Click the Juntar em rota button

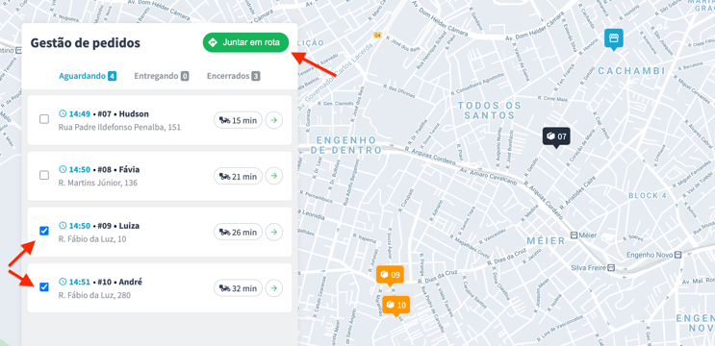point(245,42)
